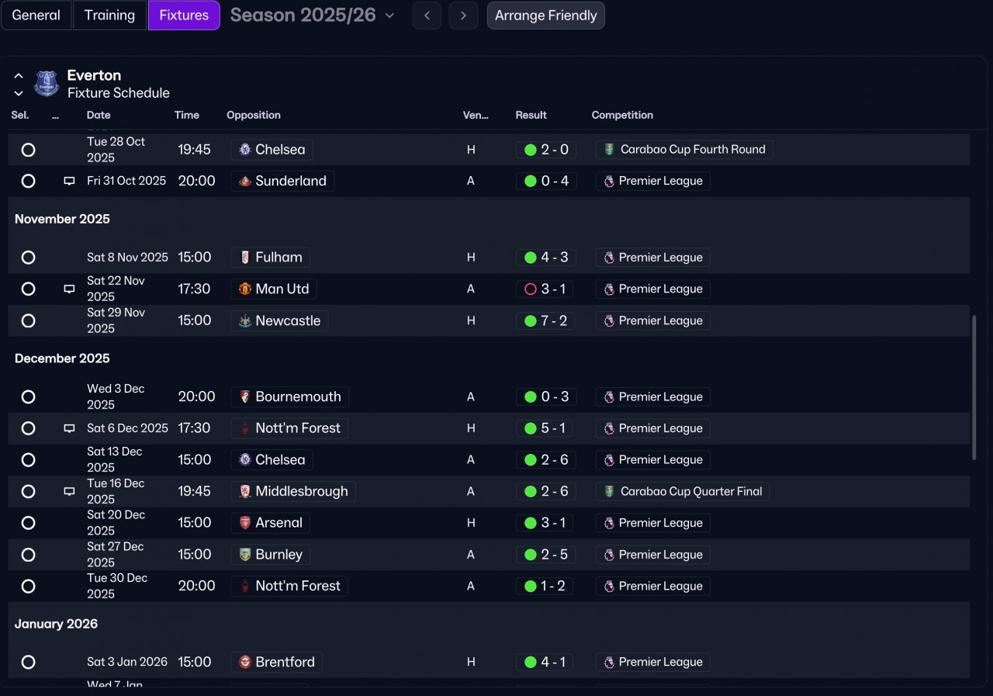Go to the next season arrow button
993x696 pixels.
coord(463,16)
